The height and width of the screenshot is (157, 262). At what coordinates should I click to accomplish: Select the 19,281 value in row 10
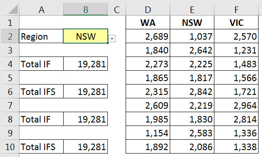click(x=86, y=147)
